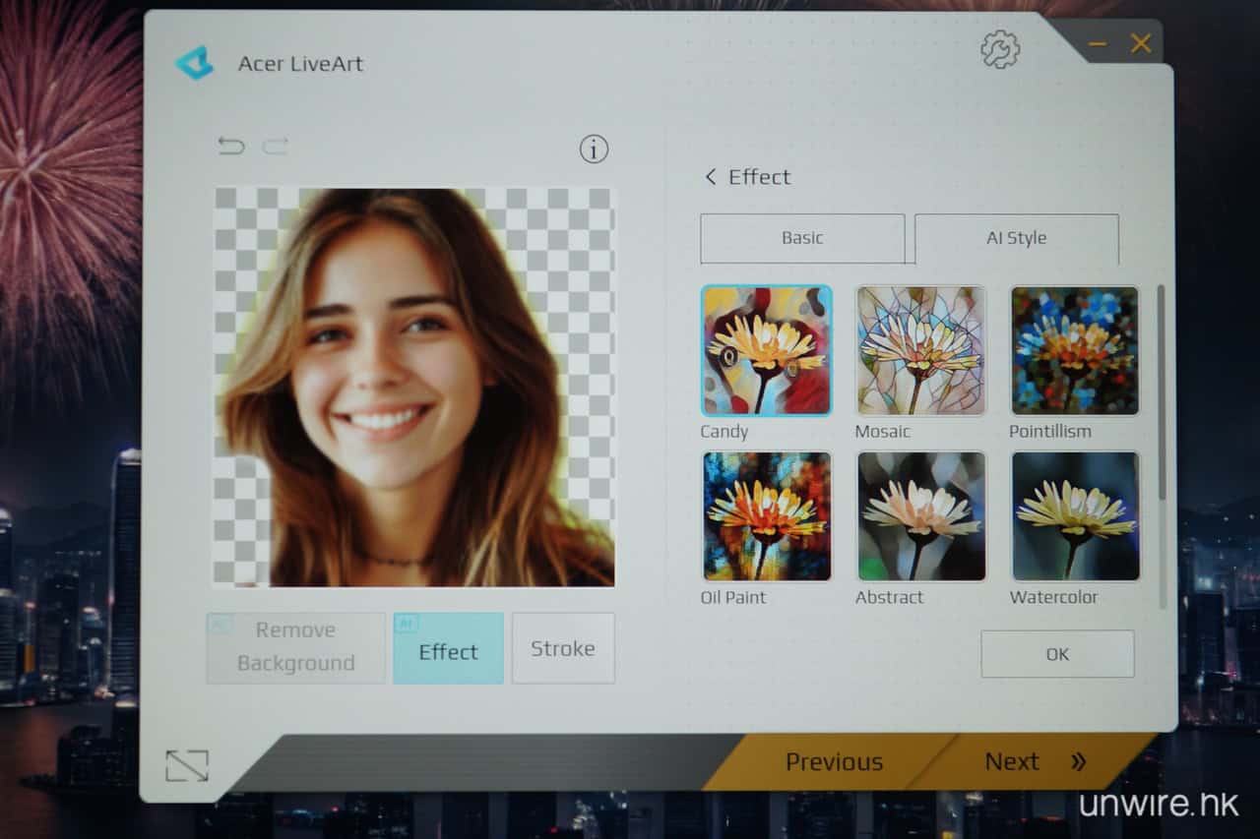Go back using the Effect chevron

pos(711,177)
